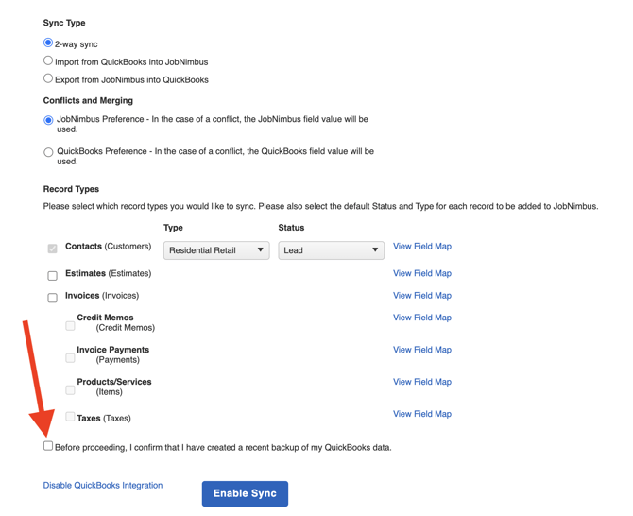This screenshot has width=633, height=516.
Task: Tick the Credit Memos checkbox
Action: click(x=70, y=325)
